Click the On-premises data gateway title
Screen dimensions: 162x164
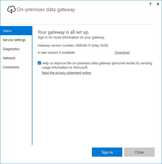click(x=46, y=10)
